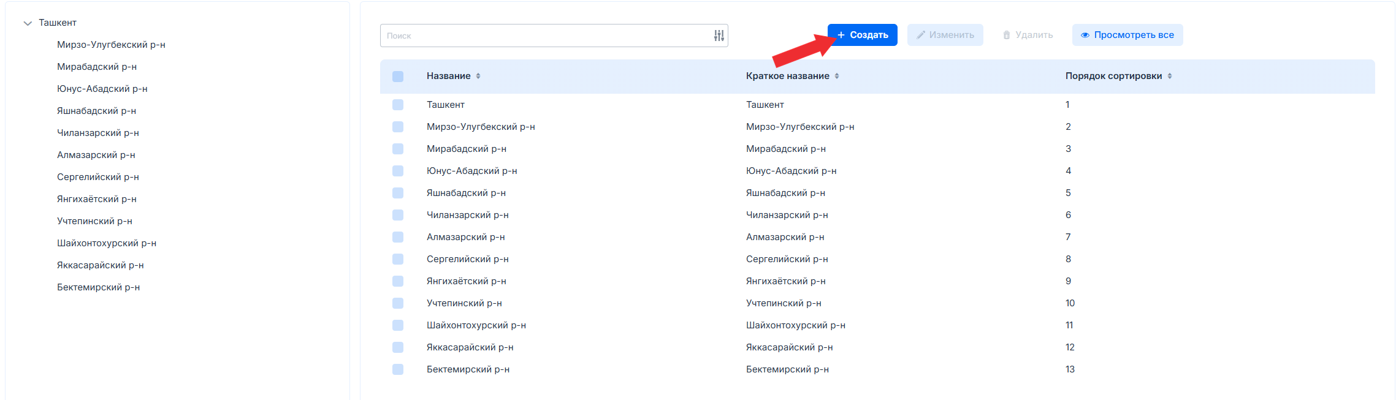Screen dimensions: 1396x400
Task: Select Шайхонтохурский р-н in the tree
Action: (107, 243)
